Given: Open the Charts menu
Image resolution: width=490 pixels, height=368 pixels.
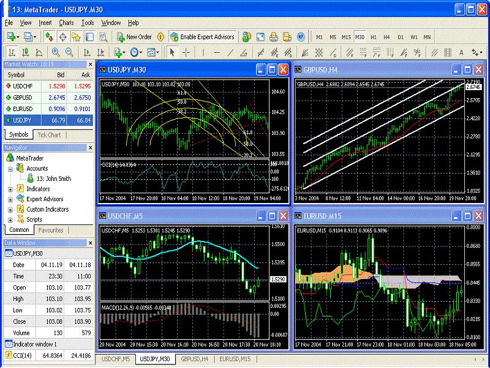Looking at the screenshot, I should click(x=66, y=23).
